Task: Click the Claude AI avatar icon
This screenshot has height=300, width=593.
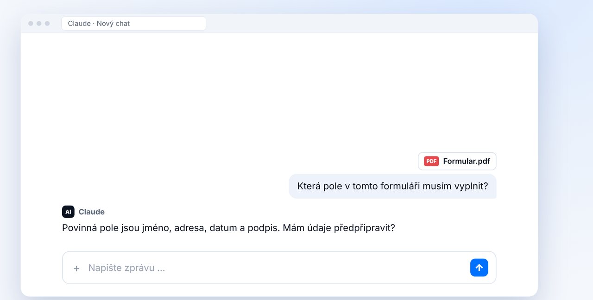Action: pyautogui.click(x=68, y=212)
